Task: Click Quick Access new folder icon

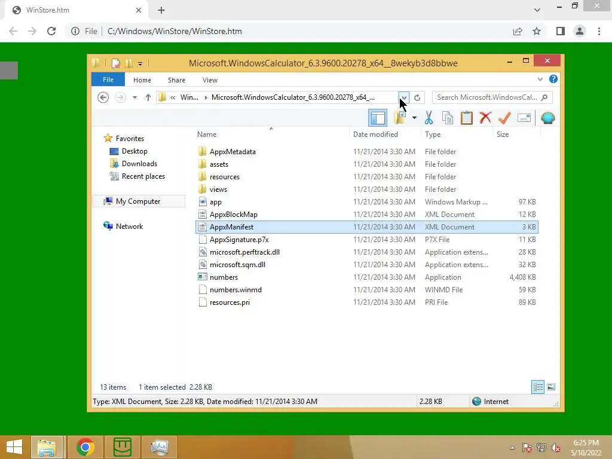Action: click(128, 63)
